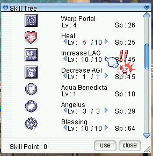Raise Blessing level with right arrow

point(106,127)
